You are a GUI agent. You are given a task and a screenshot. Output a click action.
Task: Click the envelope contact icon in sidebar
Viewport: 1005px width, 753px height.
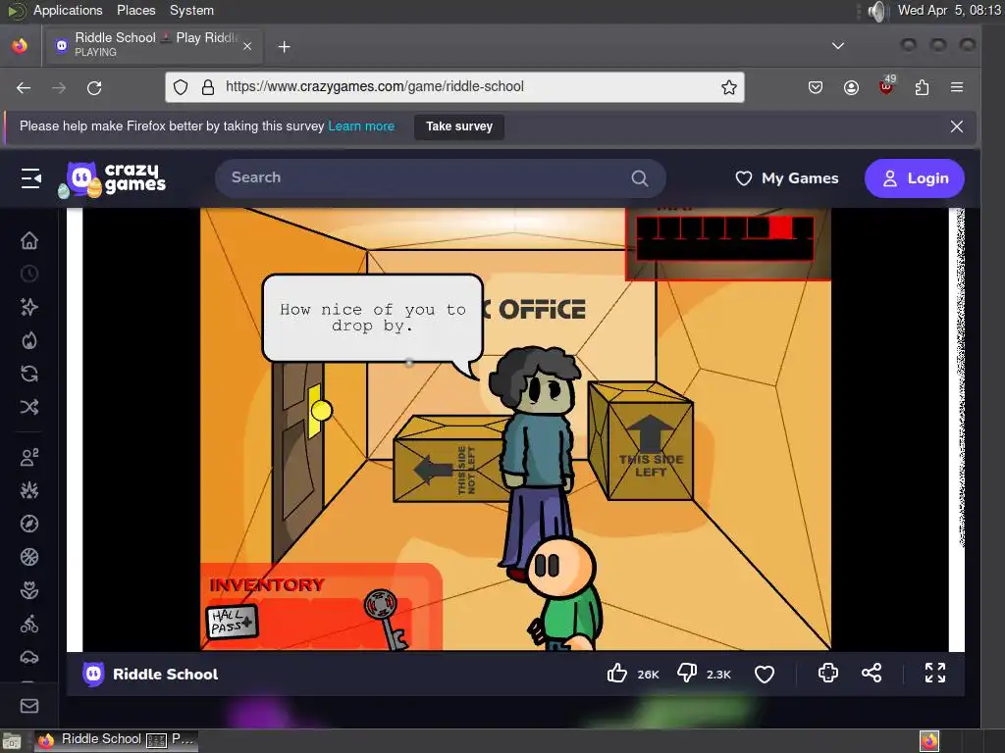[x=29, y=706]
